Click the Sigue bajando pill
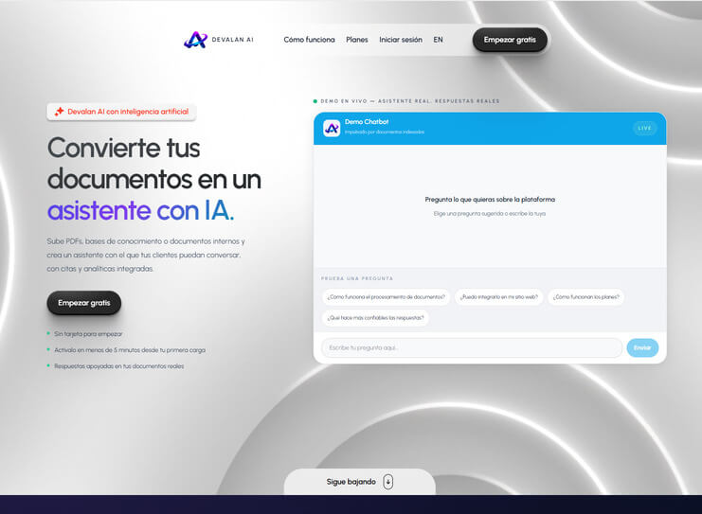Viewport: 702px width, 514px height. tap(359, 482)
